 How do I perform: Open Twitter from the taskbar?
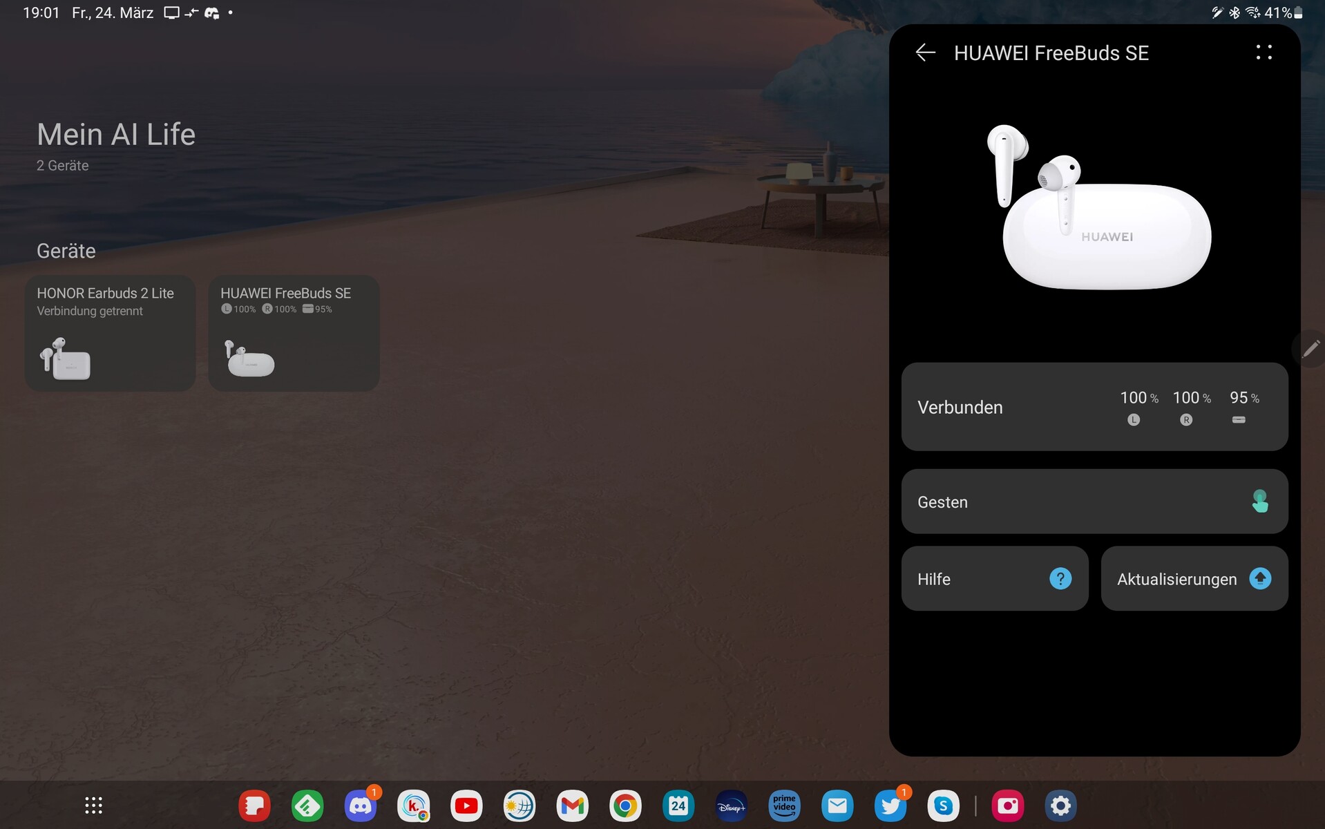(x=890, y=806)
